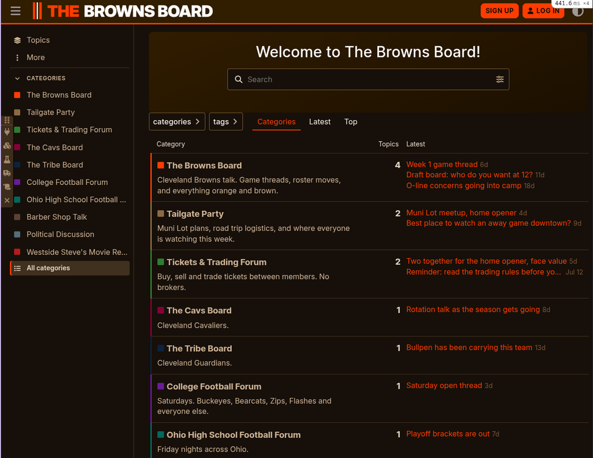Click the truck icon in dev toolbar
Viewport: 593px width, 458px height.
pos(7,173)
